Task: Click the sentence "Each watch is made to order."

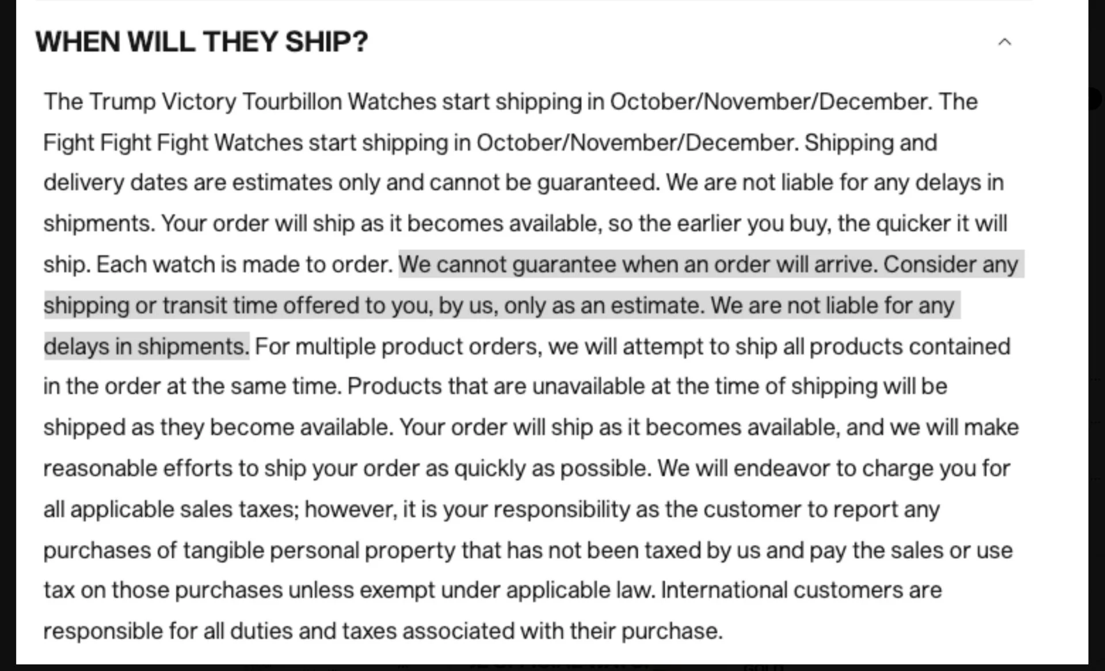Action: [x=245, y=264]
